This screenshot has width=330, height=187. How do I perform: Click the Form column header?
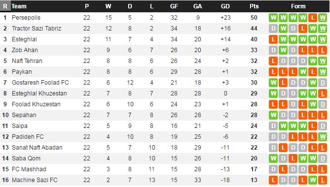pos(298,6)
